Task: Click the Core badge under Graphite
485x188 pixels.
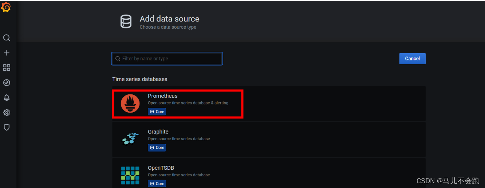Action: [157, 148]
